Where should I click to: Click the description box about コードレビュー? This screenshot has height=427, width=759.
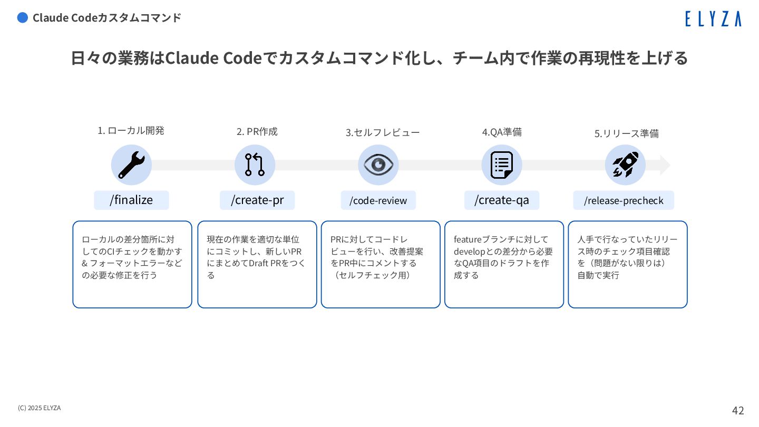click(381, 264)
